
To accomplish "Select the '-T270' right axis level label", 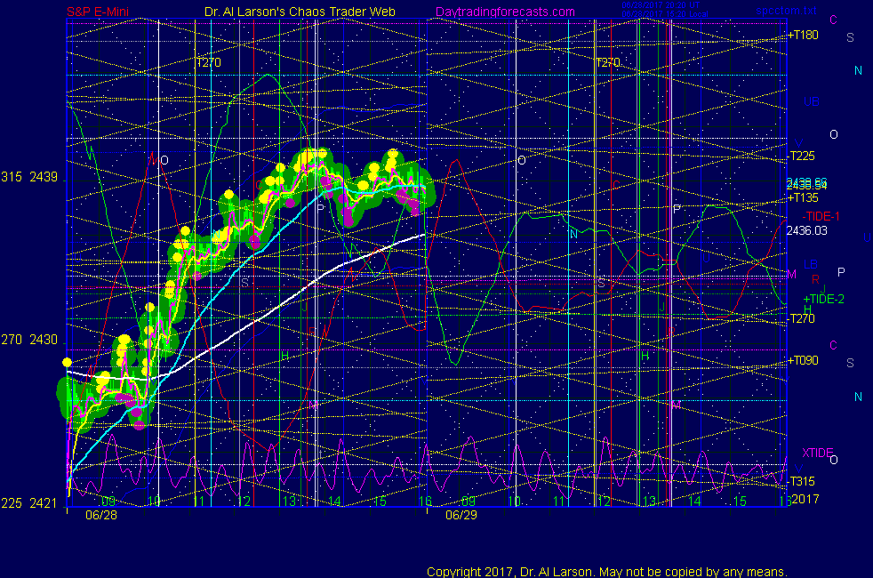I will pos(801,318).
